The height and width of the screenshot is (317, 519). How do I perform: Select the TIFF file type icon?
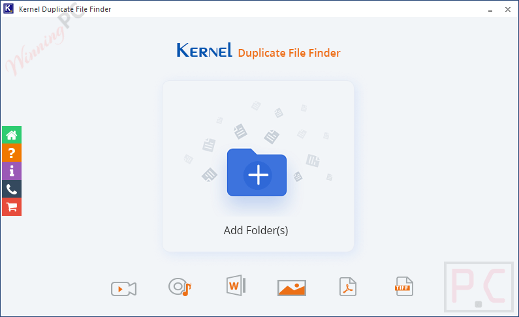tap(404, 286)
